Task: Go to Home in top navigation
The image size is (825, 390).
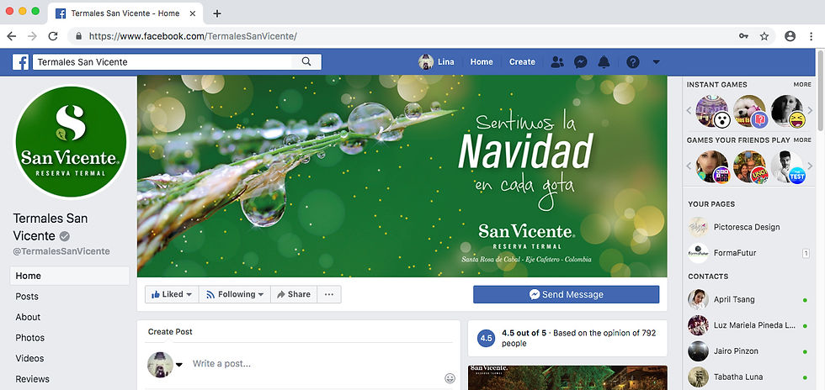Action: click(482, 62)
